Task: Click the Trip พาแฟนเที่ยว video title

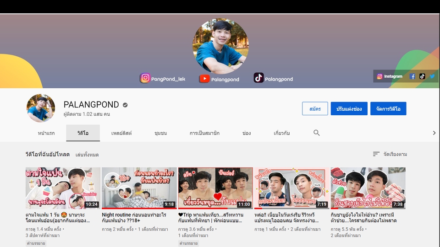Action: click(211, 218)
